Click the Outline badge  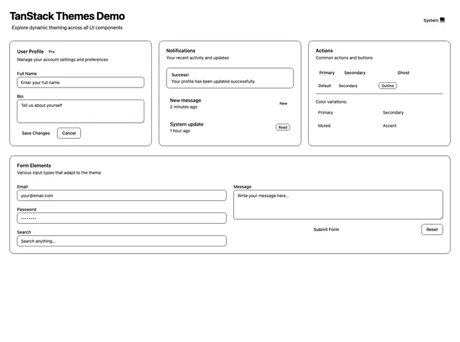(388, 85)
